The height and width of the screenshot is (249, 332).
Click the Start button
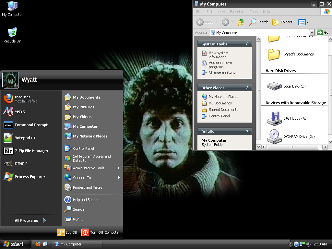pyautogui.click(x=15, y=244)
